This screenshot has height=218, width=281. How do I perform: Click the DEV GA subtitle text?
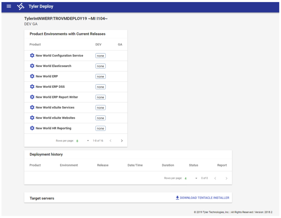(31, 24)
